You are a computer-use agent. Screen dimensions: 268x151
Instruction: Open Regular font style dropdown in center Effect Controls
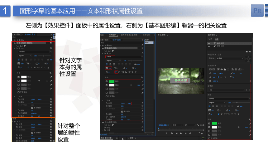[x=113, y=61]
